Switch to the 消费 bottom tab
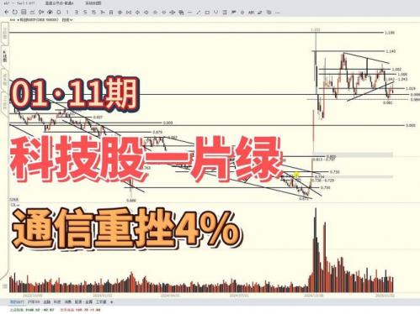This screenshot has width=420, height=314. click(x=67, y=302)
